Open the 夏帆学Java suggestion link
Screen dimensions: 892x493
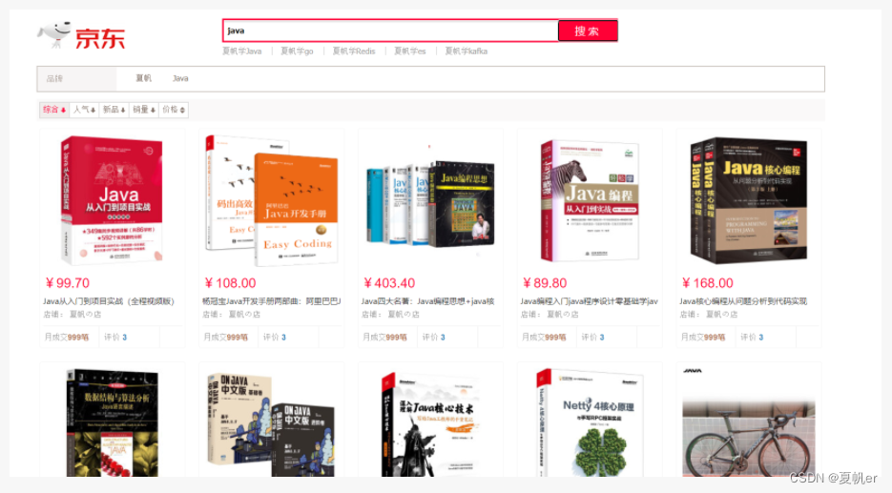(x=241, y=51)
